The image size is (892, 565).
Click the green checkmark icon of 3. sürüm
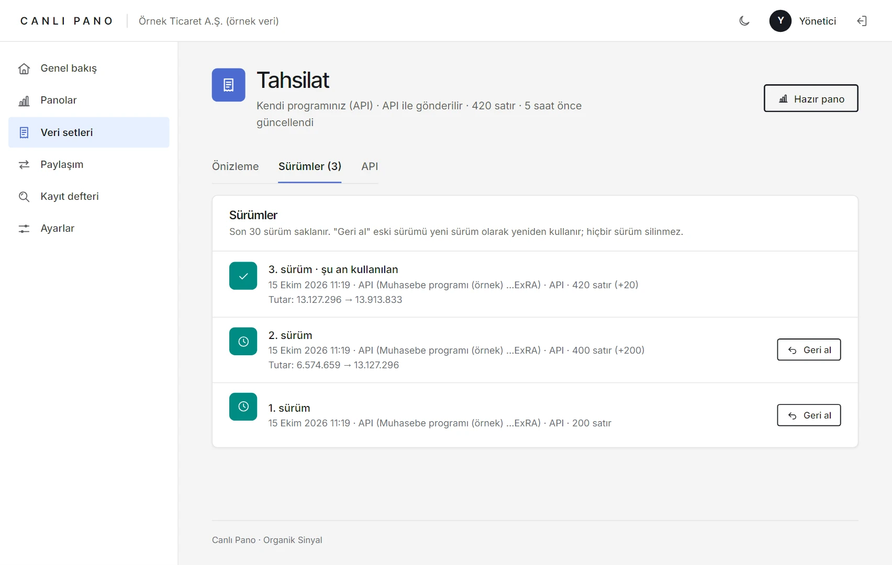243,276
